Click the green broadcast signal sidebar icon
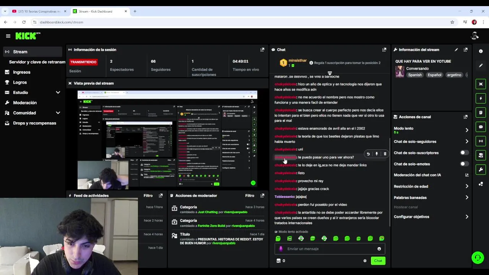 coord(481,141)
